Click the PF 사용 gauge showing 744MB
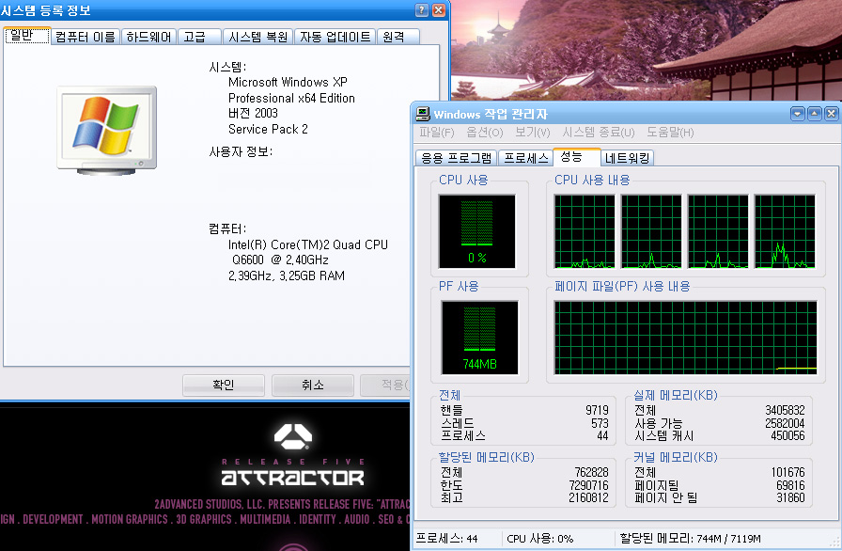Screen dimensions: 842x551 coord(479,338)
